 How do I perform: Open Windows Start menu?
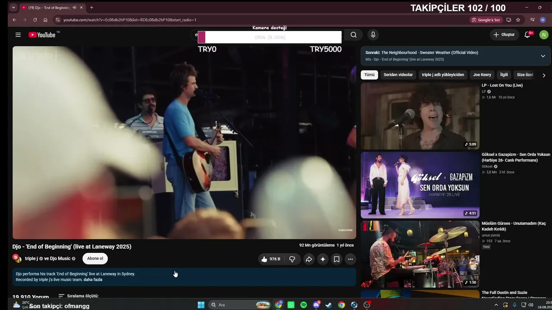pos(201,305)
